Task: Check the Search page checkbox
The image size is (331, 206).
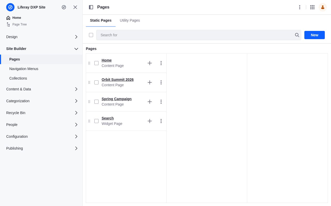Action: click(x=96, y=121)
